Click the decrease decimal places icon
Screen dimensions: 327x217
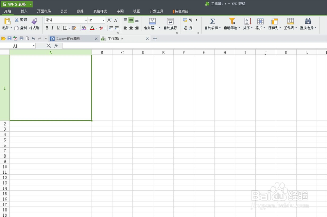[x=191, y=28]
